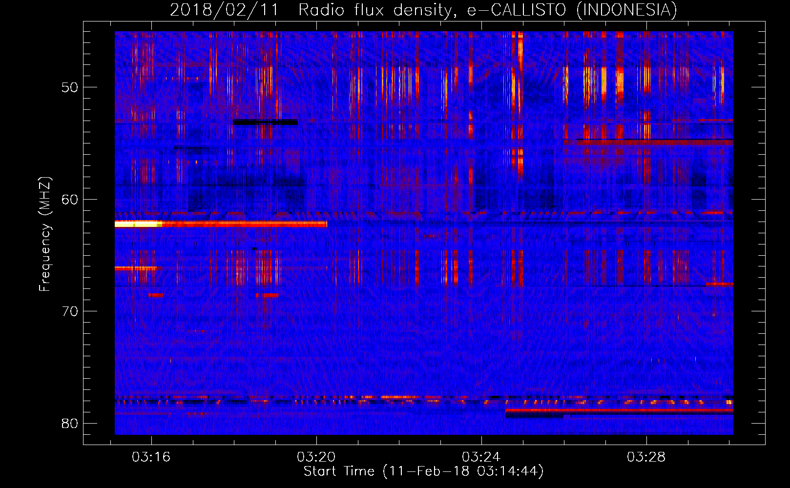This screenshot has width=790, height=488.
Task: Click the 50 frequency tick label
Action: point(70,87)
